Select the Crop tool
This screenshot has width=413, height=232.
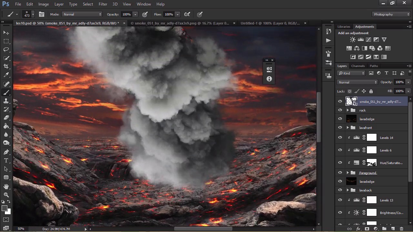pyautogui.click(x=6, y=66)
